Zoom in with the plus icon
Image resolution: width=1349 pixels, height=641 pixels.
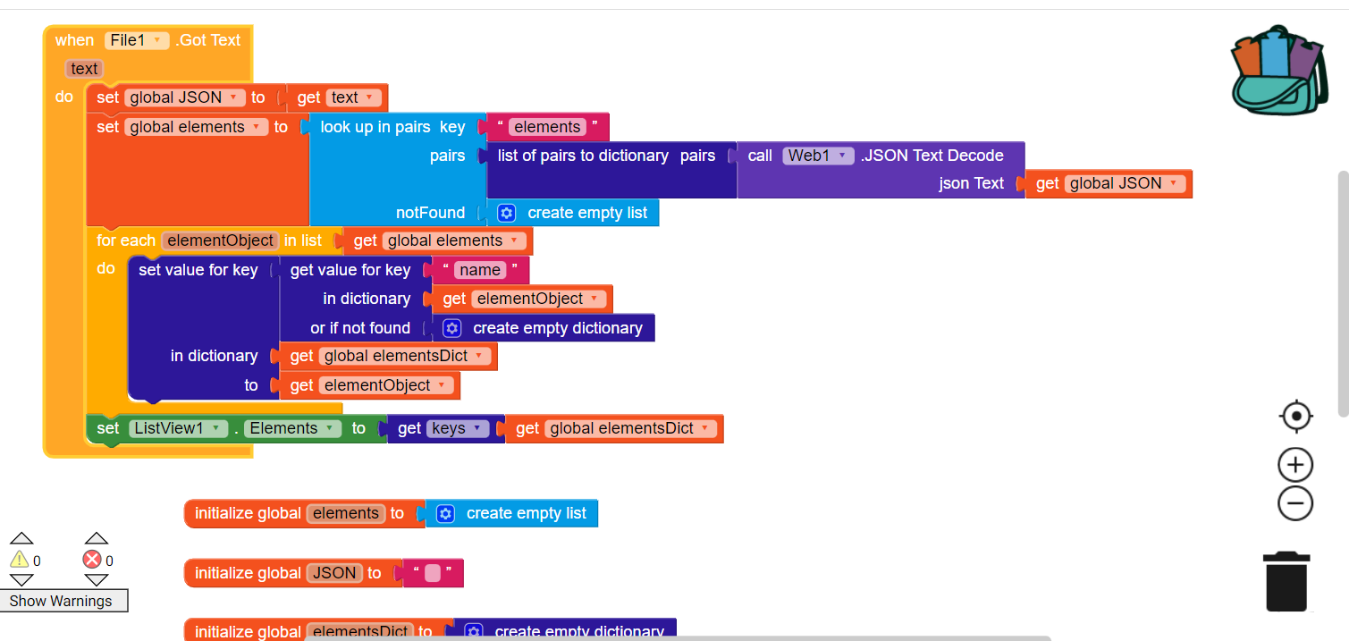tap(1295, 465)
